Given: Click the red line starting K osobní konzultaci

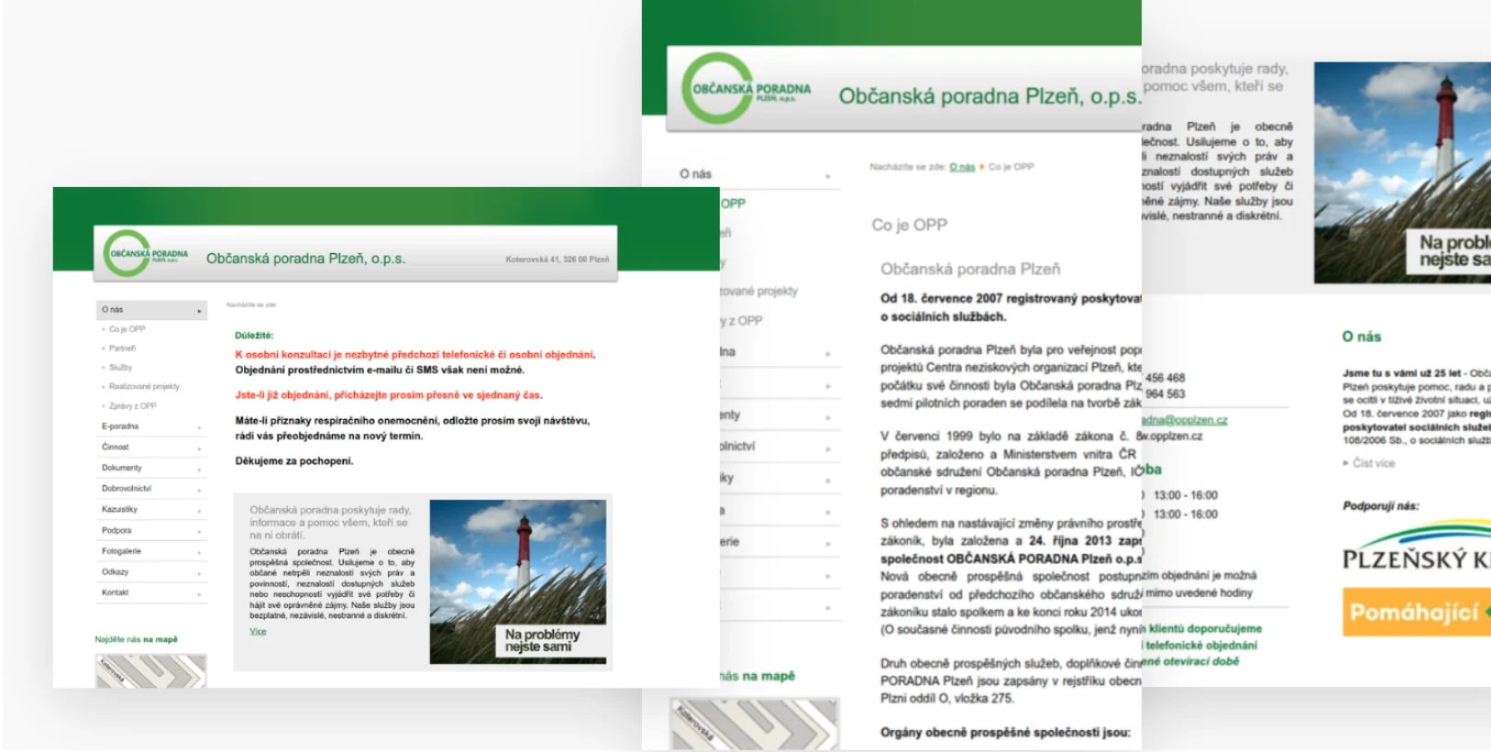Looking at the screenshot, I should [415, 355].
